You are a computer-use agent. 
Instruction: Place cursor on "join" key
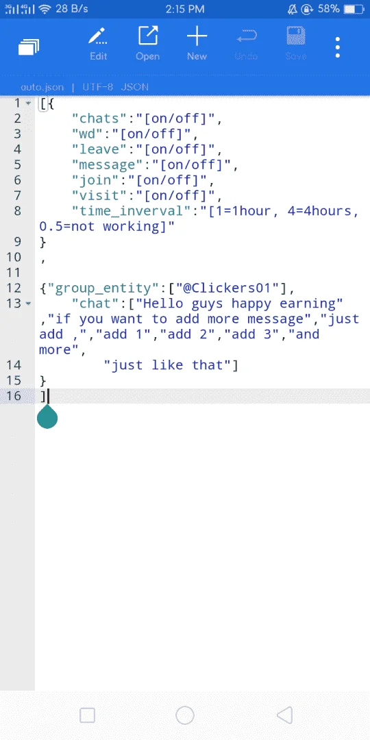(x=95, y=180)
